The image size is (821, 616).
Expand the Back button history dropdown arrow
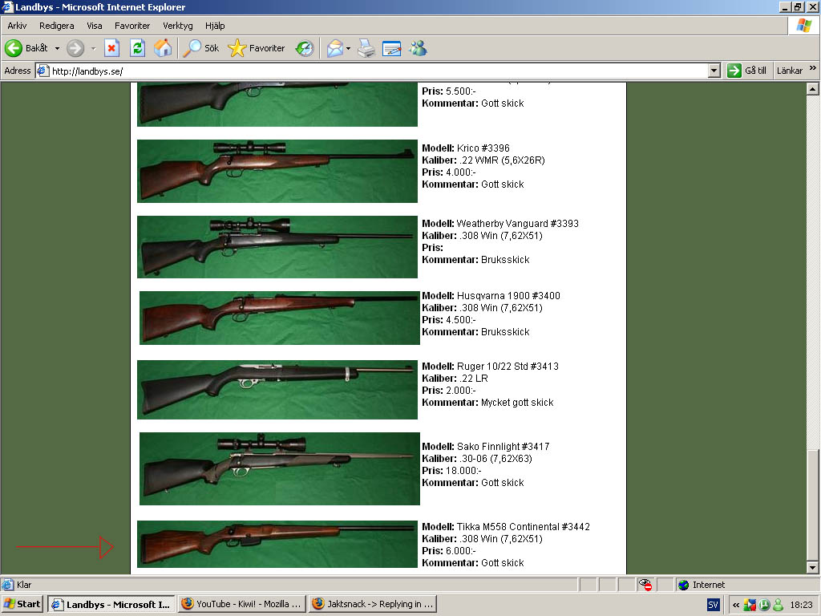[x=57, y=48]
